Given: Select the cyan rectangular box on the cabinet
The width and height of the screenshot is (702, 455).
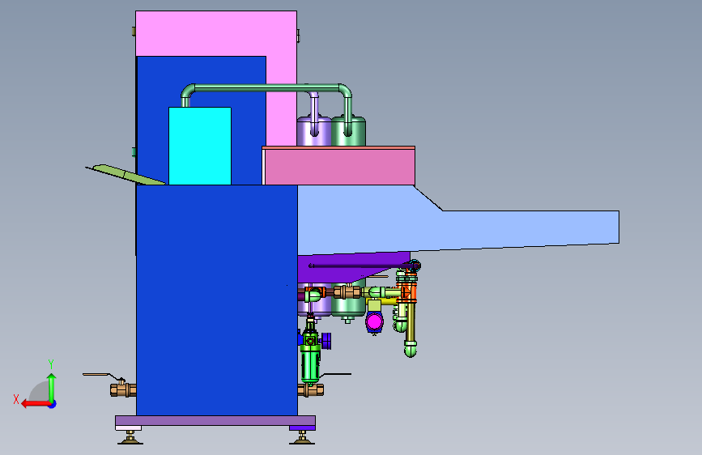Looking at the screenshot, I should pos(200,146).
